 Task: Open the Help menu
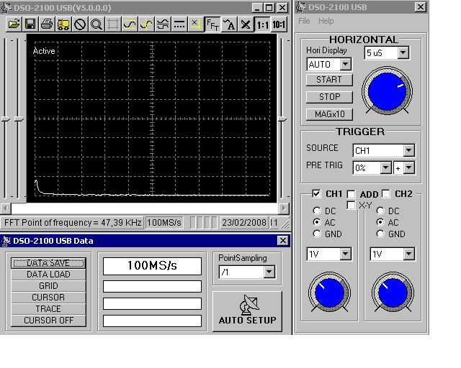[x=326, y=21]
